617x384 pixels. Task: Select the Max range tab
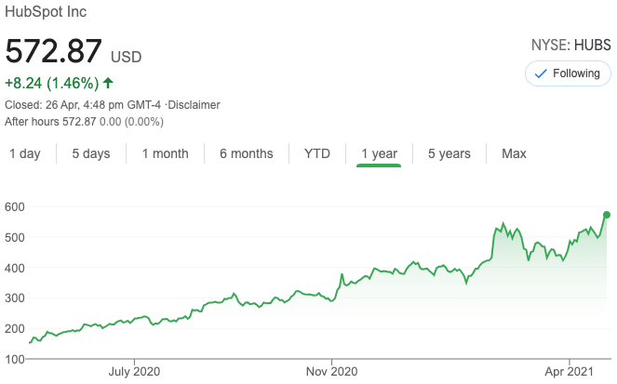514,153
